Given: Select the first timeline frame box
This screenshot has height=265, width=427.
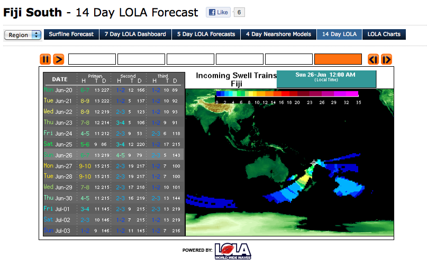Looking at the screenshot, I should pyautogui.click(x=92, y=59).
